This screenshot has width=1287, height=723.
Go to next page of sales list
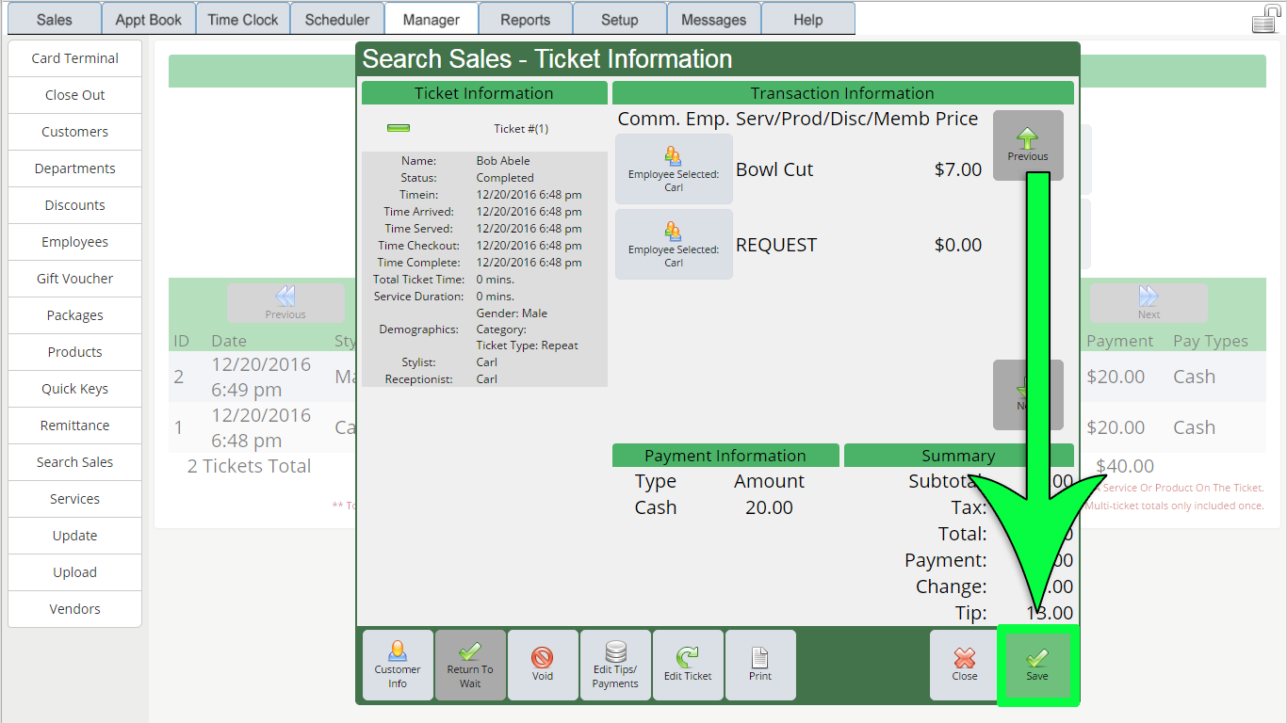pyautogui.click(x=1149, y=303)
